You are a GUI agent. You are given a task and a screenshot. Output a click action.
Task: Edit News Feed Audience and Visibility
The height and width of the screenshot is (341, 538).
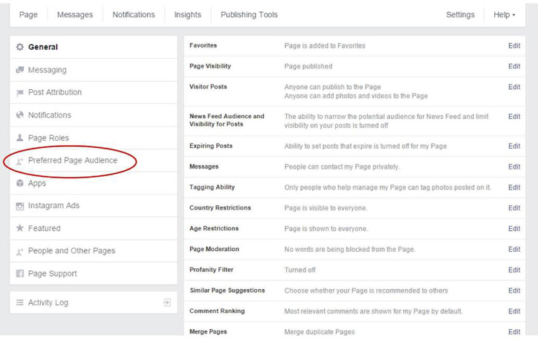point(514,117)
